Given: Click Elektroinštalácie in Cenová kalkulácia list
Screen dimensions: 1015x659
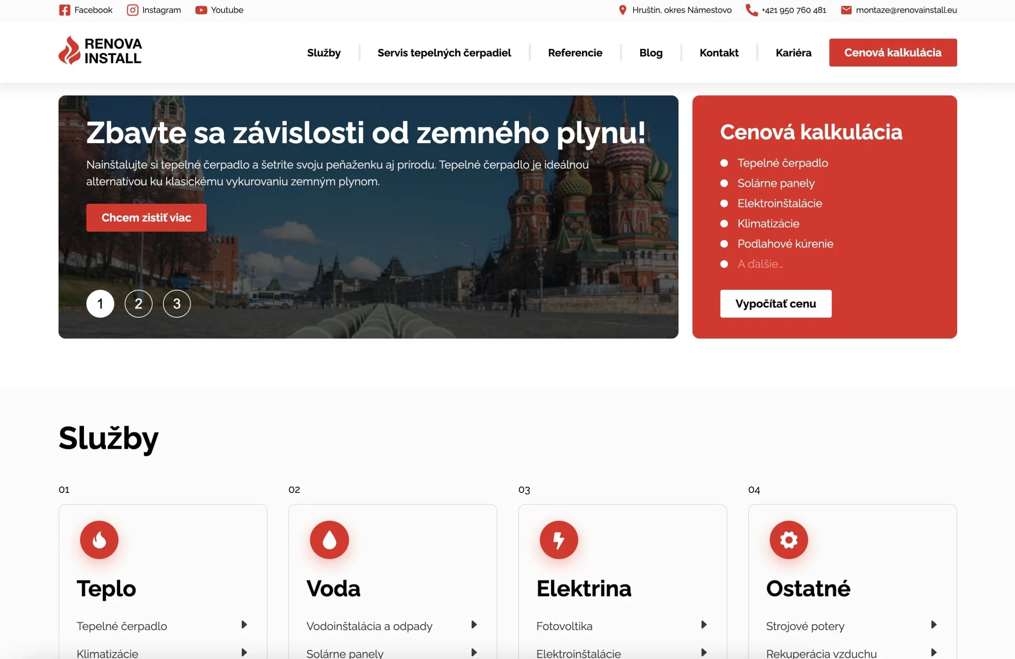Looking at the screenshot, I should [x=779, y=203].
